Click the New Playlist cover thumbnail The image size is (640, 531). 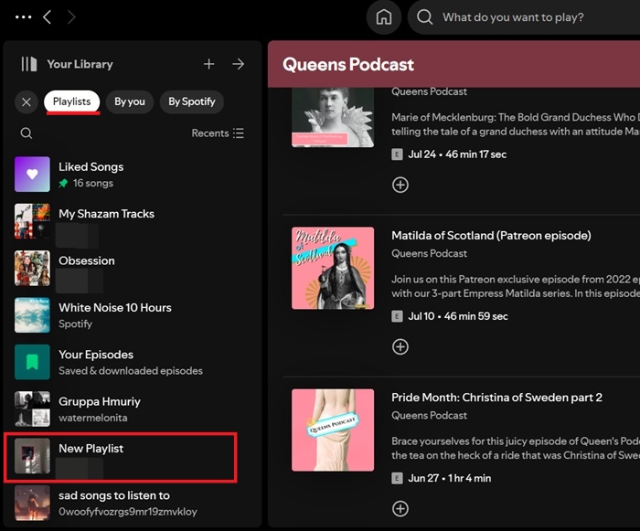[x=32, y=456]
